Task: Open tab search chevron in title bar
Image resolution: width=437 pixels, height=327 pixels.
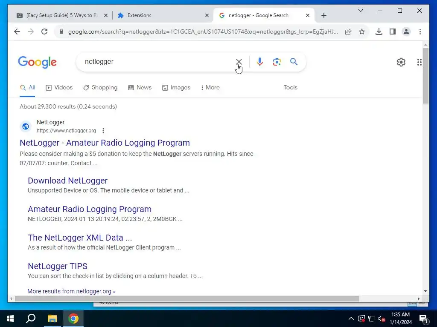Action: point(360,11)
